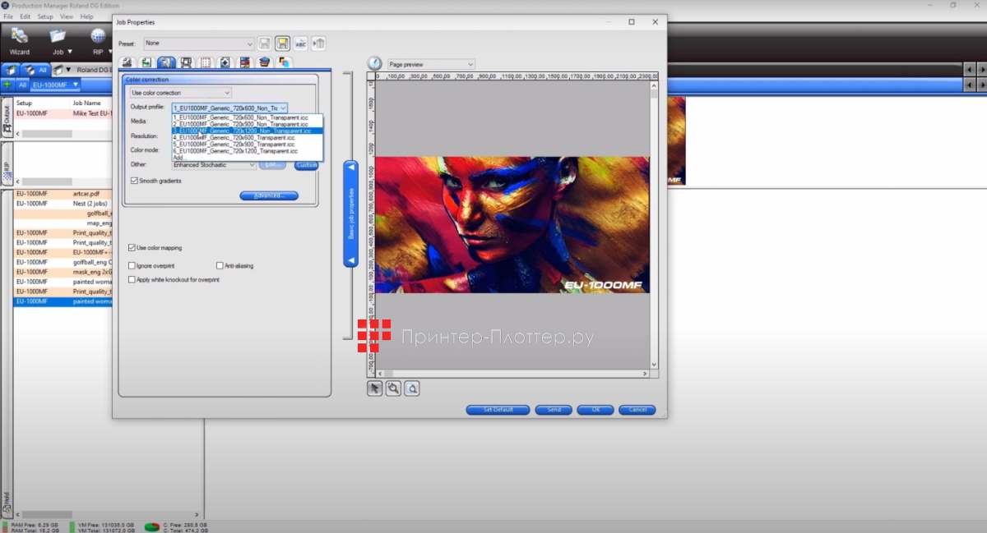
Task: Click the Set Default button
Action: pyautogui.click(x=498, y=410)
